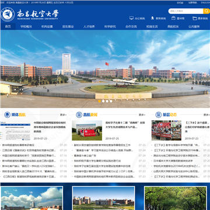The image size is (210, 210).
Task: Select the second carousel dot
Action: [x=103, y=101]
